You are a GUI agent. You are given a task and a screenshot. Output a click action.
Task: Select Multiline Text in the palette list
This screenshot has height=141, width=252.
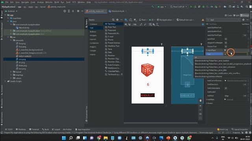(113, 46)
